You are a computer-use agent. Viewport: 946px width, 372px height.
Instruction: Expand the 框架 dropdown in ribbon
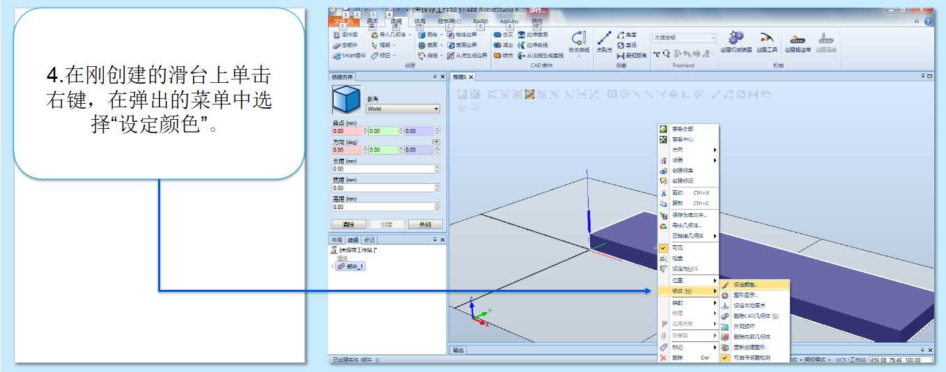tap(394, 45)
